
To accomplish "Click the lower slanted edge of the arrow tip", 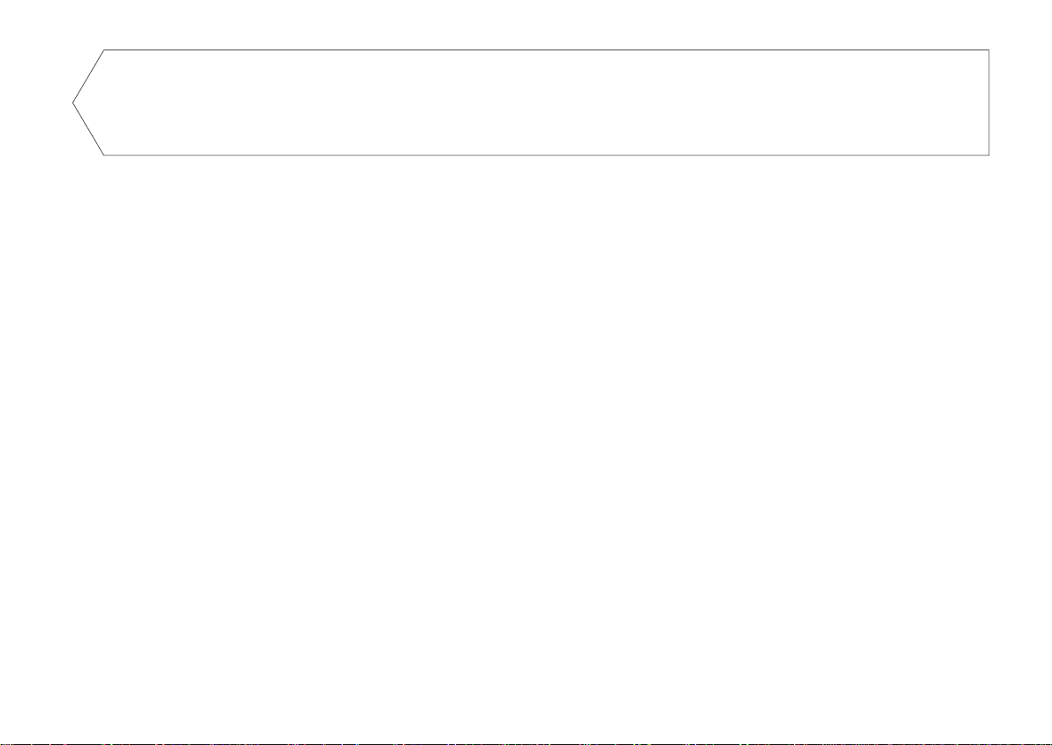I will click(x=88, y=129).
